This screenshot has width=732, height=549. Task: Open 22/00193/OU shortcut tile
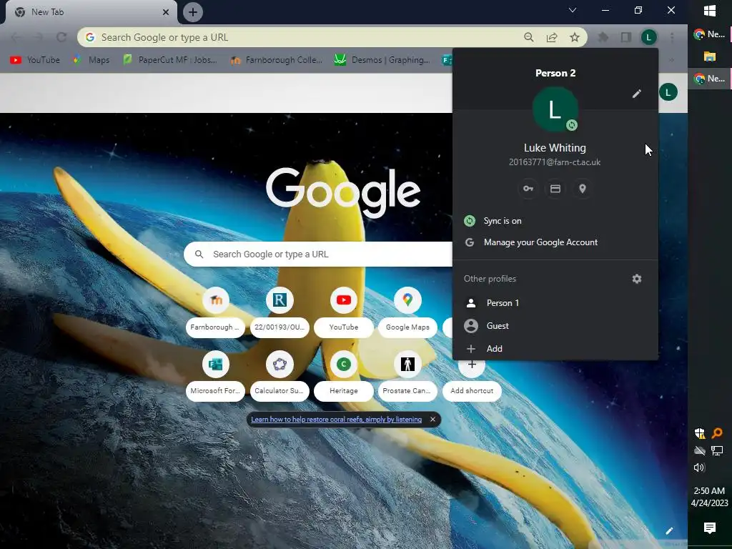coord(280,312)
